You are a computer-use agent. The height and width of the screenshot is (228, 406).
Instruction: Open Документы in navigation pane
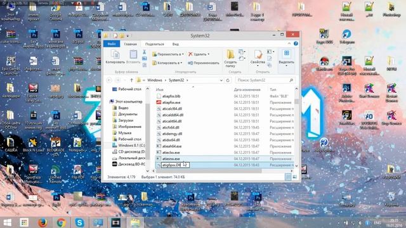(x=128, y=114)
